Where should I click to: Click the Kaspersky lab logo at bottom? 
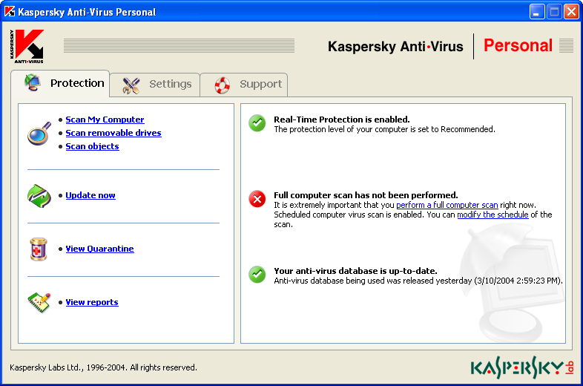click(x=522, y=367)
